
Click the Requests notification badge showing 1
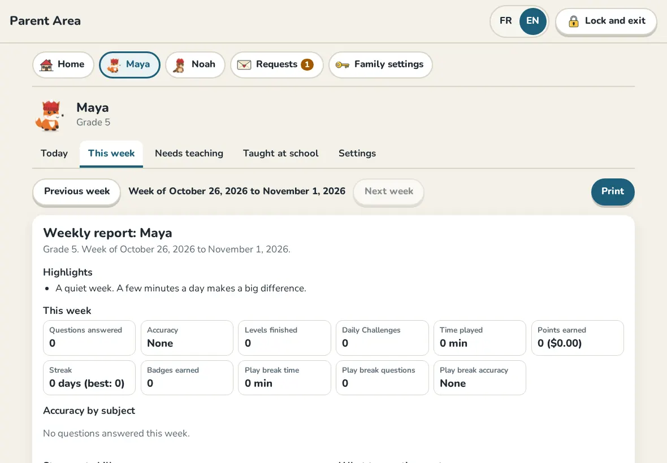tap(307, 64)
